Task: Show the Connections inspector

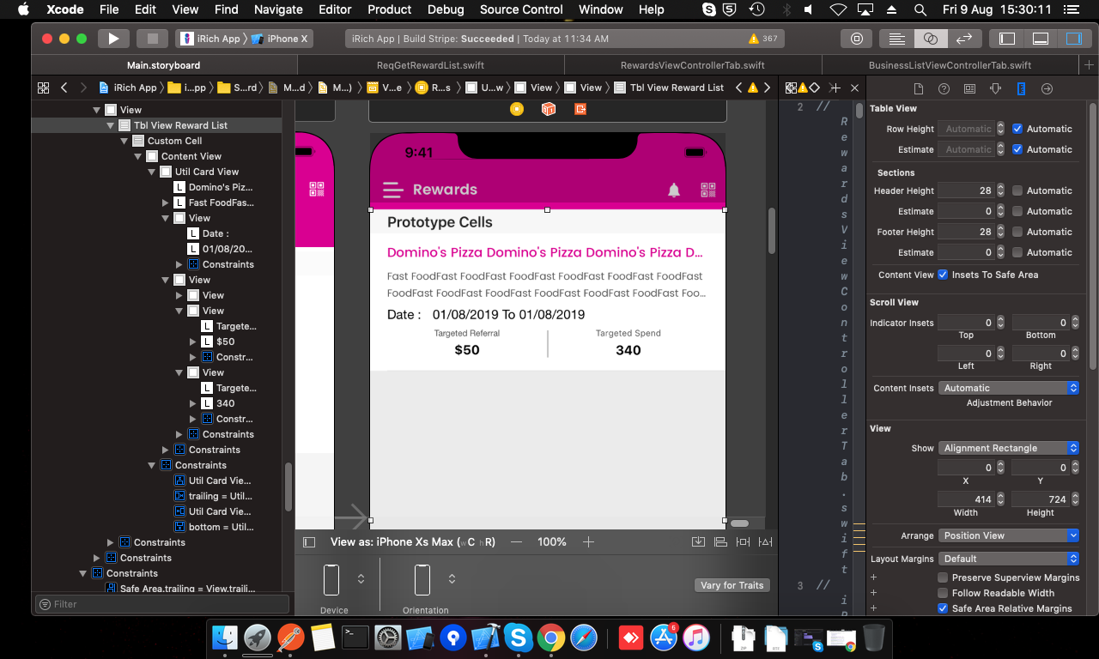Action: tap(1047, 88)
